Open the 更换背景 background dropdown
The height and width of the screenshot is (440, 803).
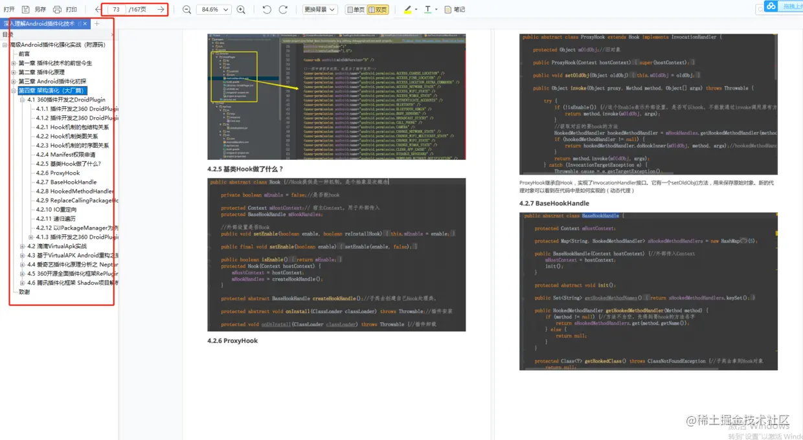(x=320, y=10)
